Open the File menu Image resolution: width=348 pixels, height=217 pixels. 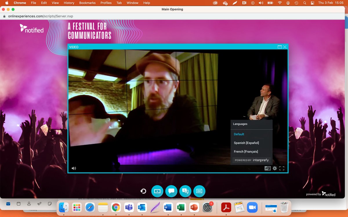tap(33, 3)
